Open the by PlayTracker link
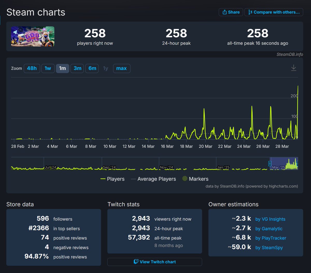311x273 pixels. [271, 238]
